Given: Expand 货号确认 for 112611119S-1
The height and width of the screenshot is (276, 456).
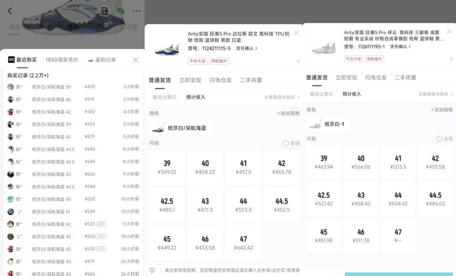Looking at the screenshot, I should [x=400, y=47].
